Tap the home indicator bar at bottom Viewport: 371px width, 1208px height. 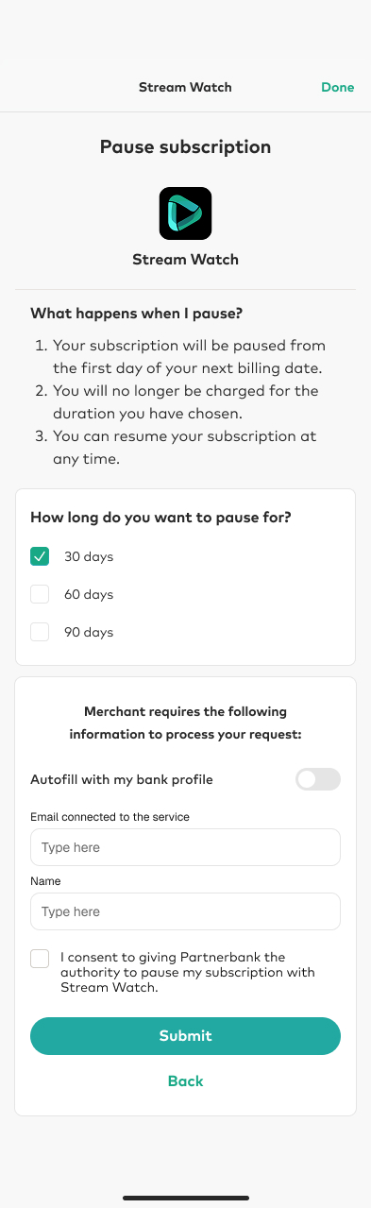(185, 1198)
